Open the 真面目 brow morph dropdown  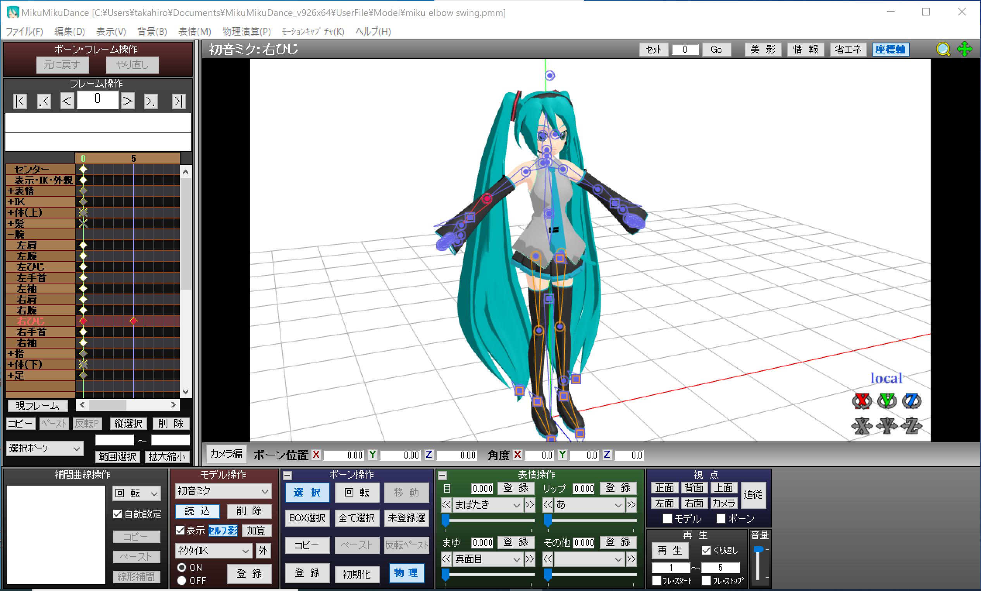click(488, 559)
